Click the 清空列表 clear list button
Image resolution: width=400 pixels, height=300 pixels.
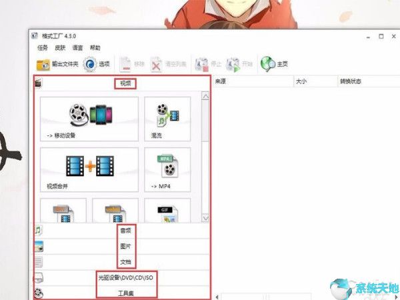[x=169, y=64]
